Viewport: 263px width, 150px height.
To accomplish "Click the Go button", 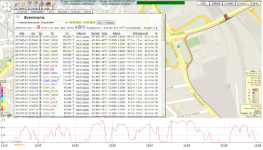I will click(x=100, y=23).
